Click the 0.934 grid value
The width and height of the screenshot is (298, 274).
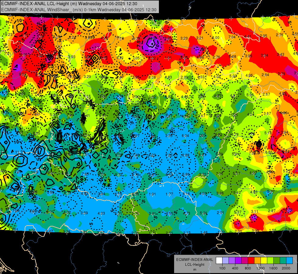[290, 229]
